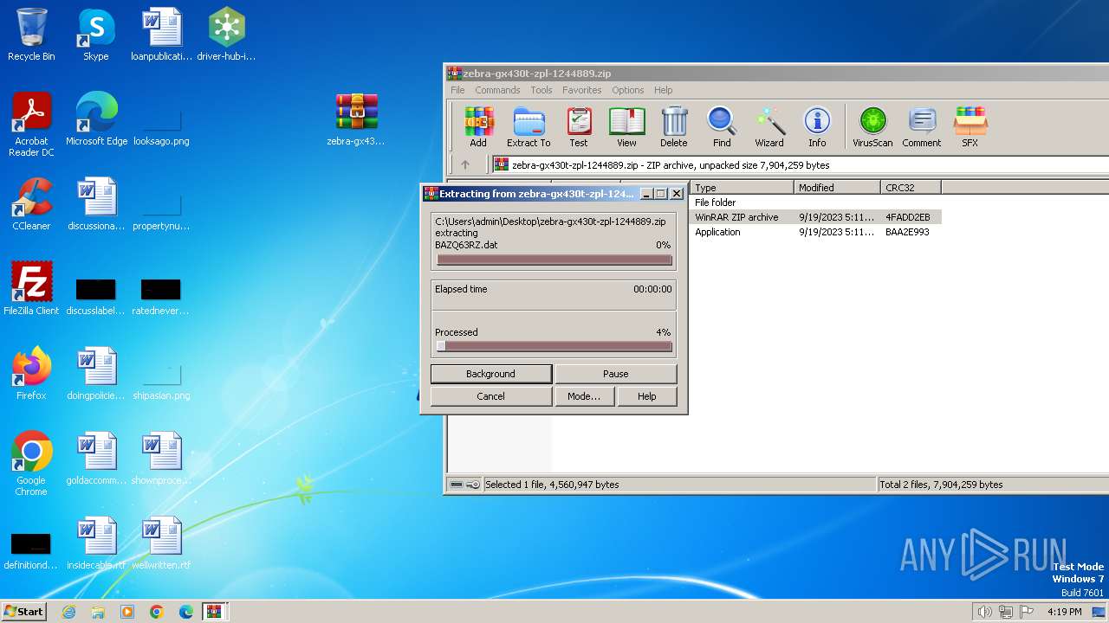Sort by the Modified column header
The image size is (1109, 623).
837,187
